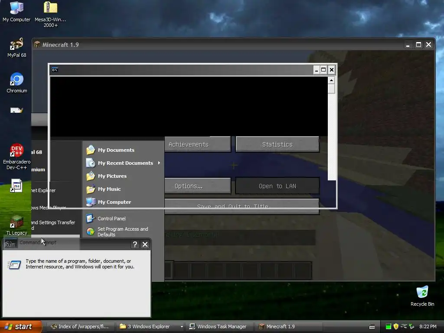Open My Music from the Start menu

[x=109, y=189]
